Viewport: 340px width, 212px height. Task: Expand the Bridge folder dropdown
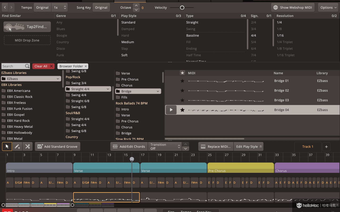[x=158, y=91]
